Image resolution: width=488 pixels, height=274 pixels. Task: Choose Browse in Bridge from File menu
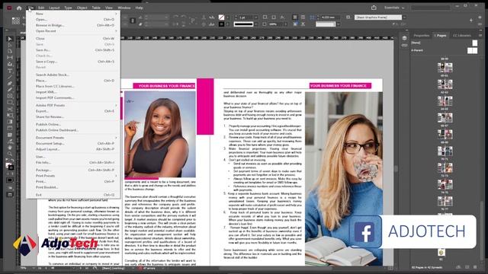(73, 25)
